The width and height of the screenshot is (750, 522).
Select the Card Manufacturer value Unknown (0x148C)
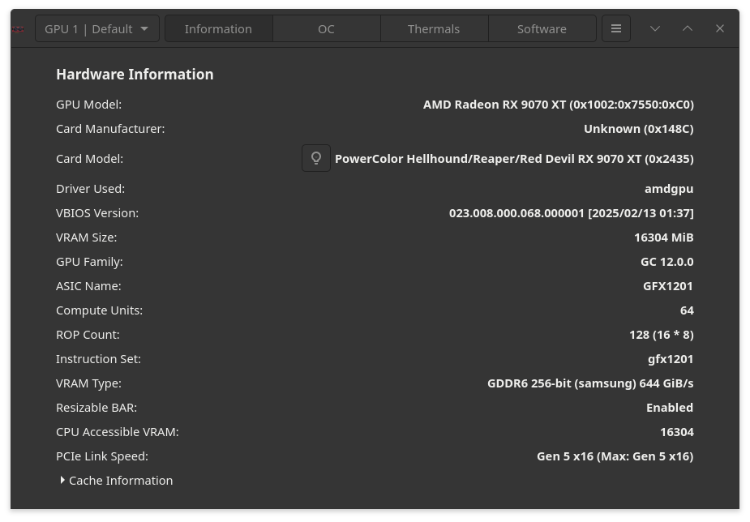[639, 129]
